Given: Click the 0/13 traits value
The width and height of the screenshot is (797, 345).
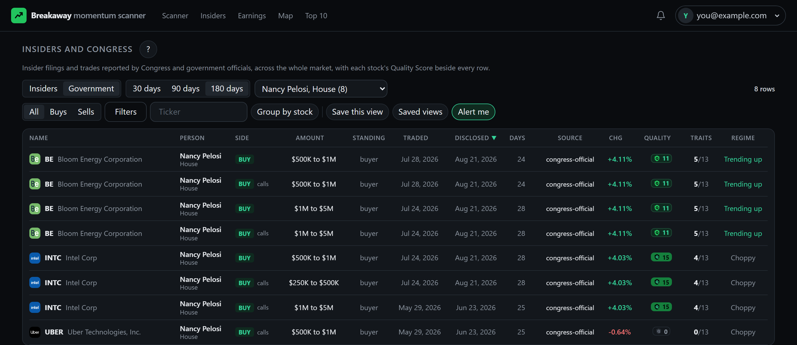Looking at the screenshot, I should (701, 332).
